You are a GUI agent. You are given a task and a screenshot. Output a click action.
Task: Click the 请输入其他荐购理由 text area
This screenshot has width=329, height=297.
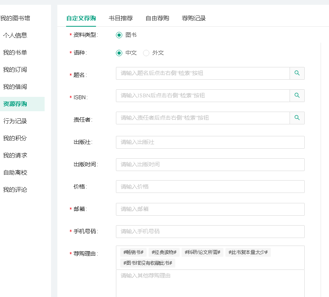[210, 283]
